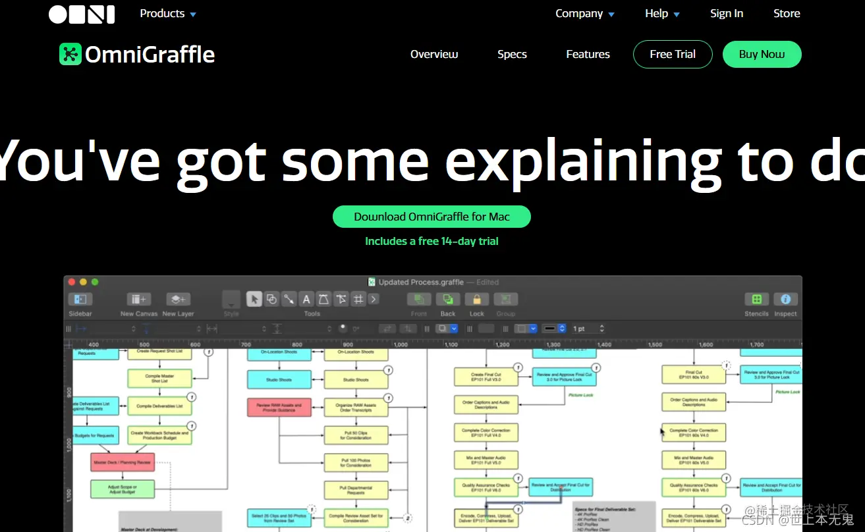The image size is (865, 532).
Task: Select the 'Pull Departmental Requests' box
Action: pyautogui.click(x=356, y=491)
